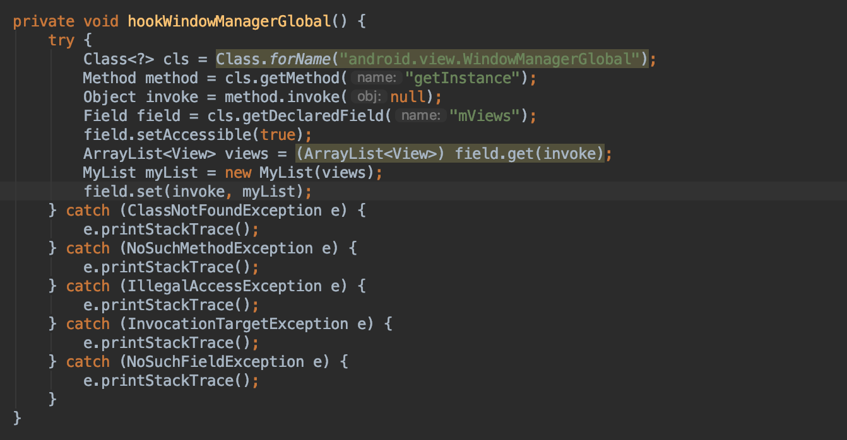The width and height of the screenshot is (847, 440).
Task: Click cls.getMethod call
Action: pos(282,78)
